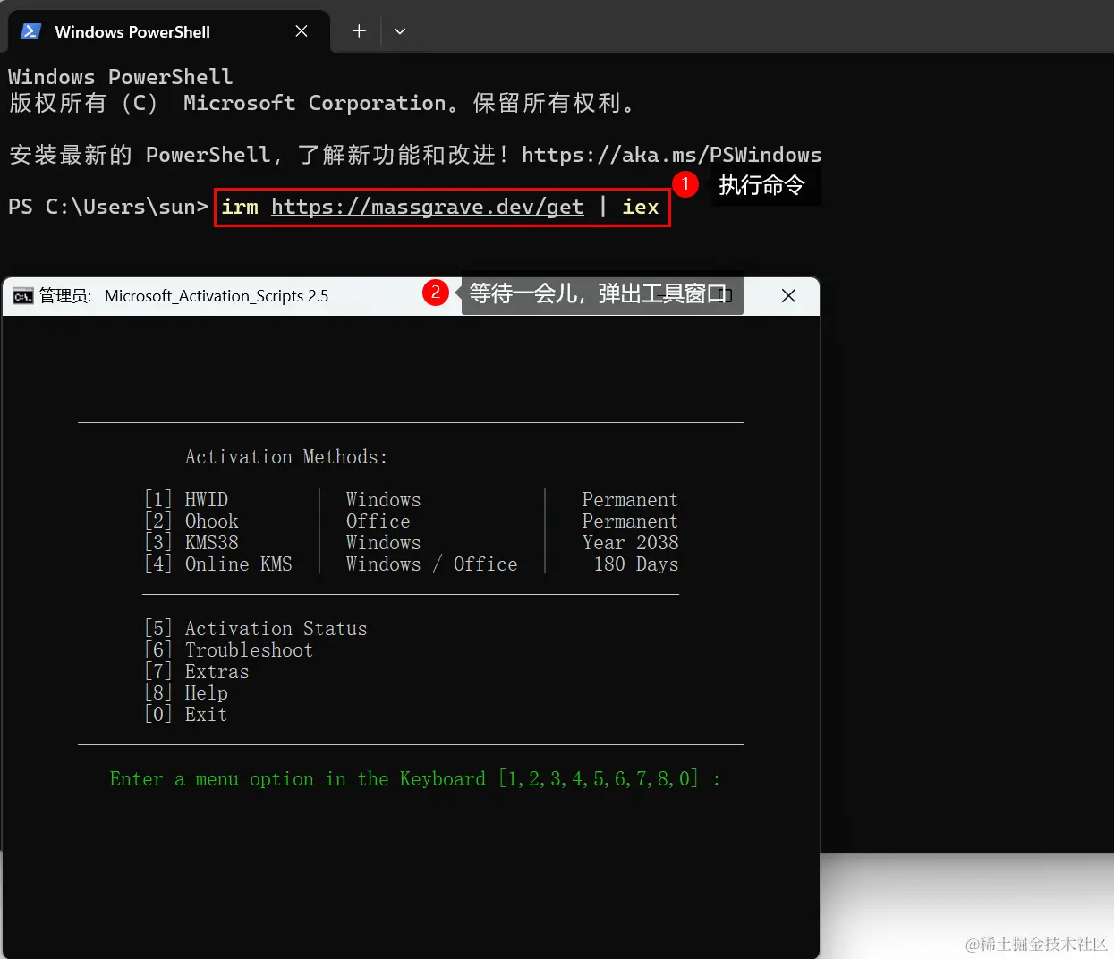Click the [2] Ohook option text

(191, 521)
